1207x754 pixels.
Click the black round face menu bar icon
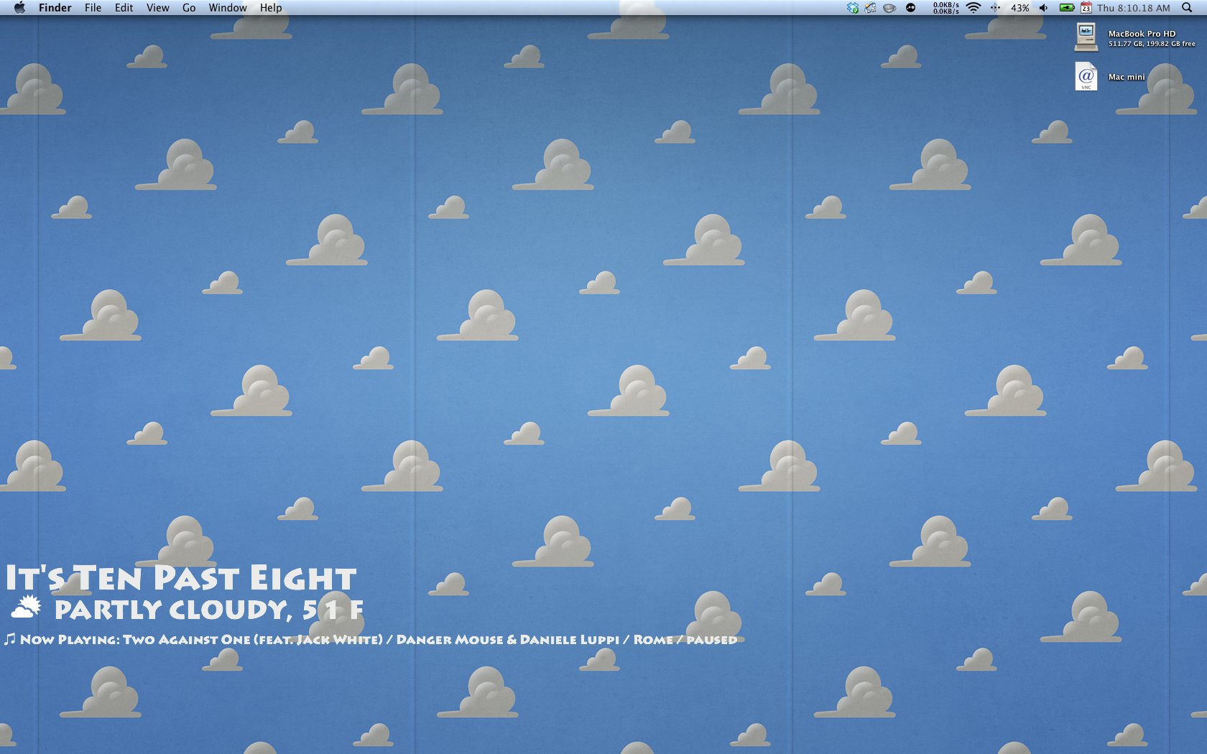tap(911, 8)
